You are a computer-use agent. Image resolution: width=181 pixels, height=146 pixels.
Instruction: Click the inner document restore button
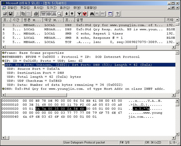coord(173,8)
